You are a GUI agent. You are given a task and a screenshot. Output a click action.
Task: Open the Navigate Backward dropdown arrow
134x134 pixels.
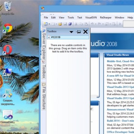[x=110, y=24]
